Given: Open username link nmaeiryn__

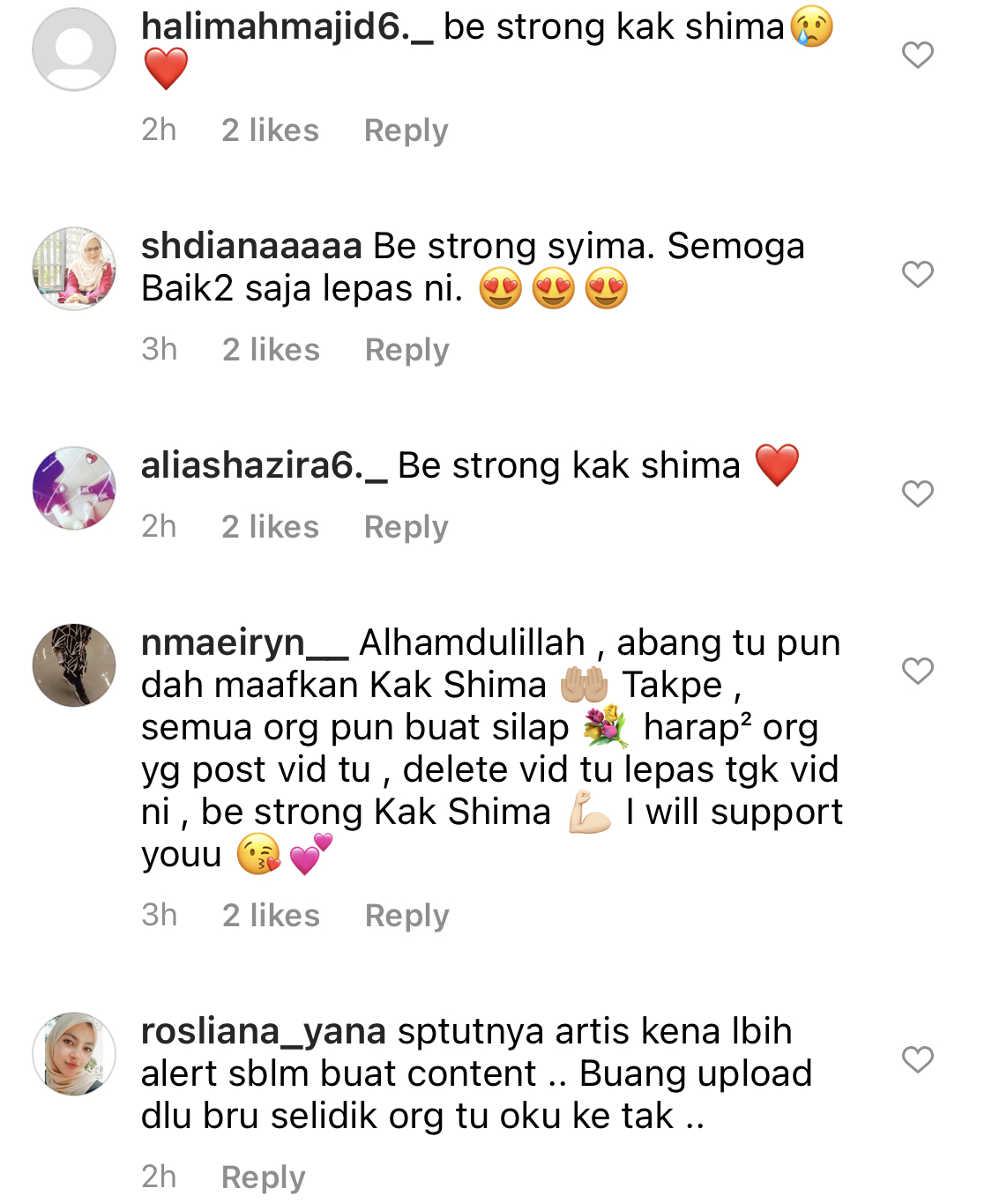Looking at the screenshot, I should tap(245, 643).
